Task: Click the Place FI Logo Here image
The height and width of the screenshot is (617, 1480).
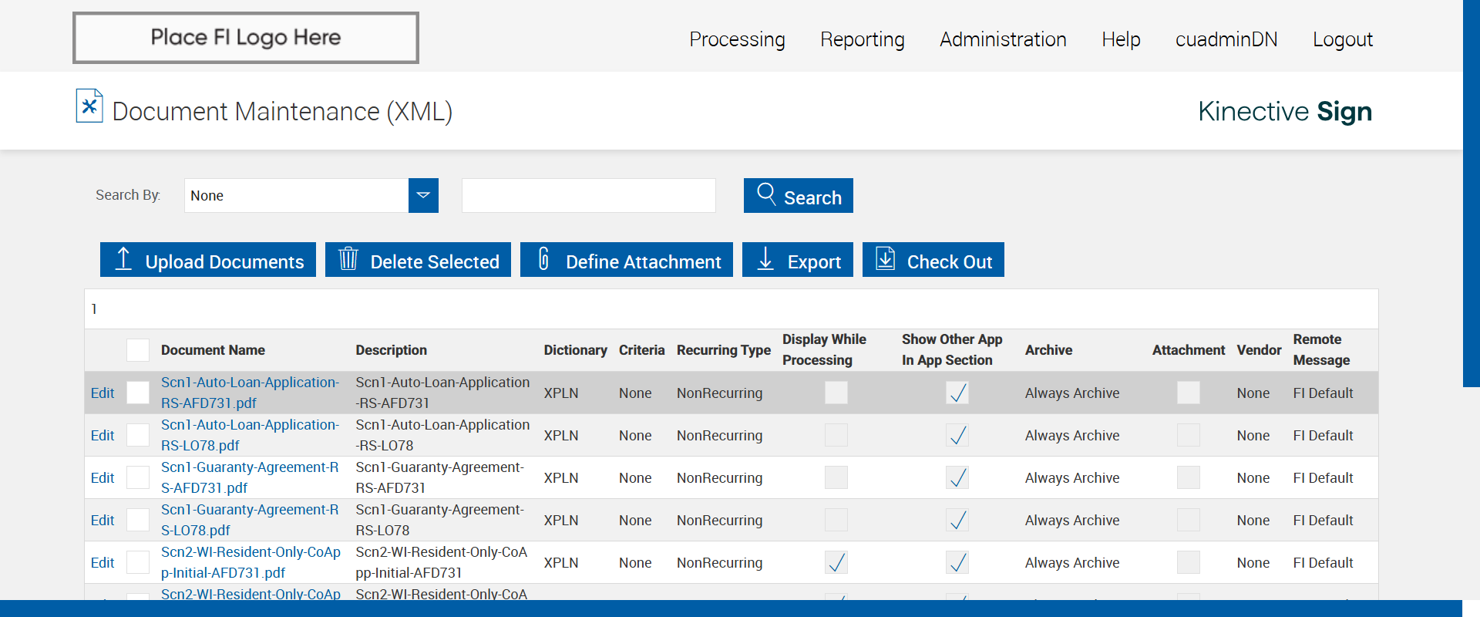Action: tap(246, 38)
